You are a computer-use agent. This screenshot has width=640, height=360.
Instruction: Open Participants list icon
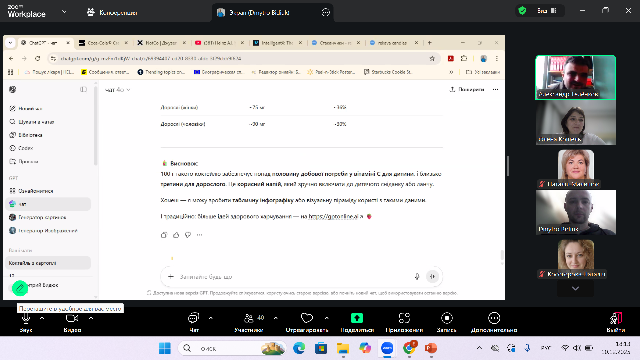249,318
